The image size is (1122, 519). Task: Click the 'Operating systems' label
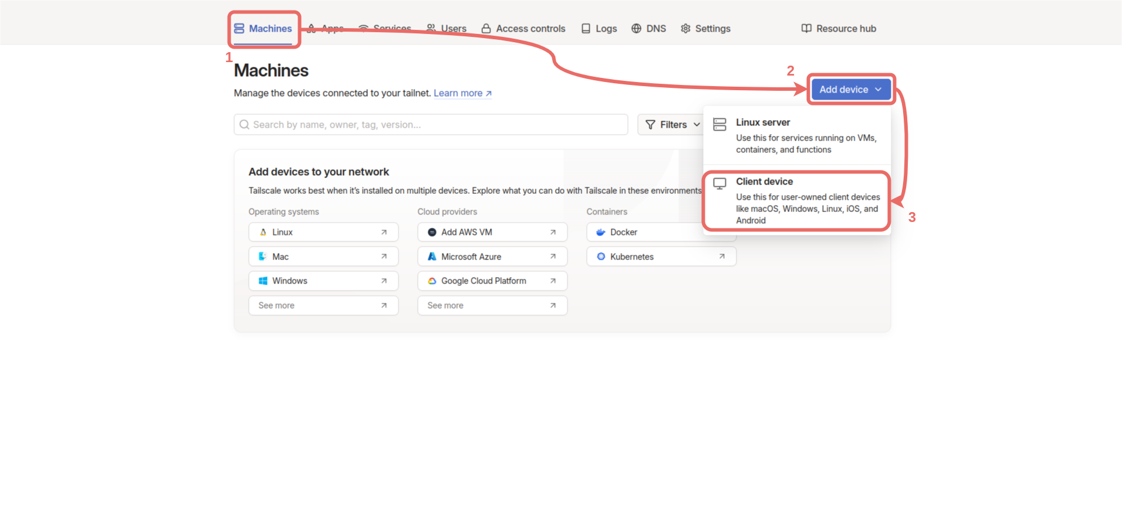tap(284, 212)
